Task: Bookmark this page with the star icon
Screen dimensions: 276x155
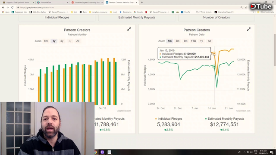Action: [246, 7]
